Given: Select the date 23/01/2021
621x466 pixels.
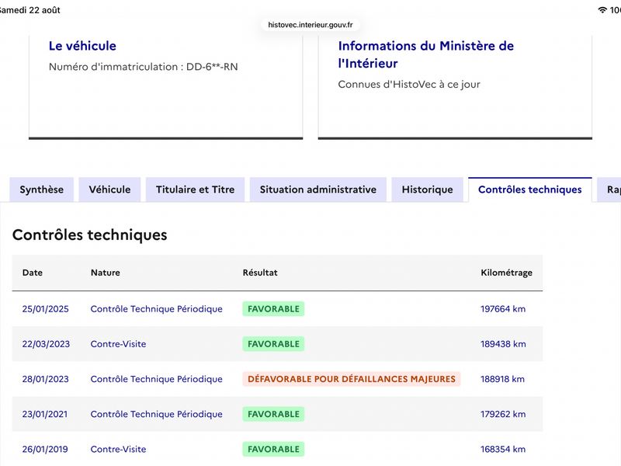Looking at the screenshot, I should point(45,414).
